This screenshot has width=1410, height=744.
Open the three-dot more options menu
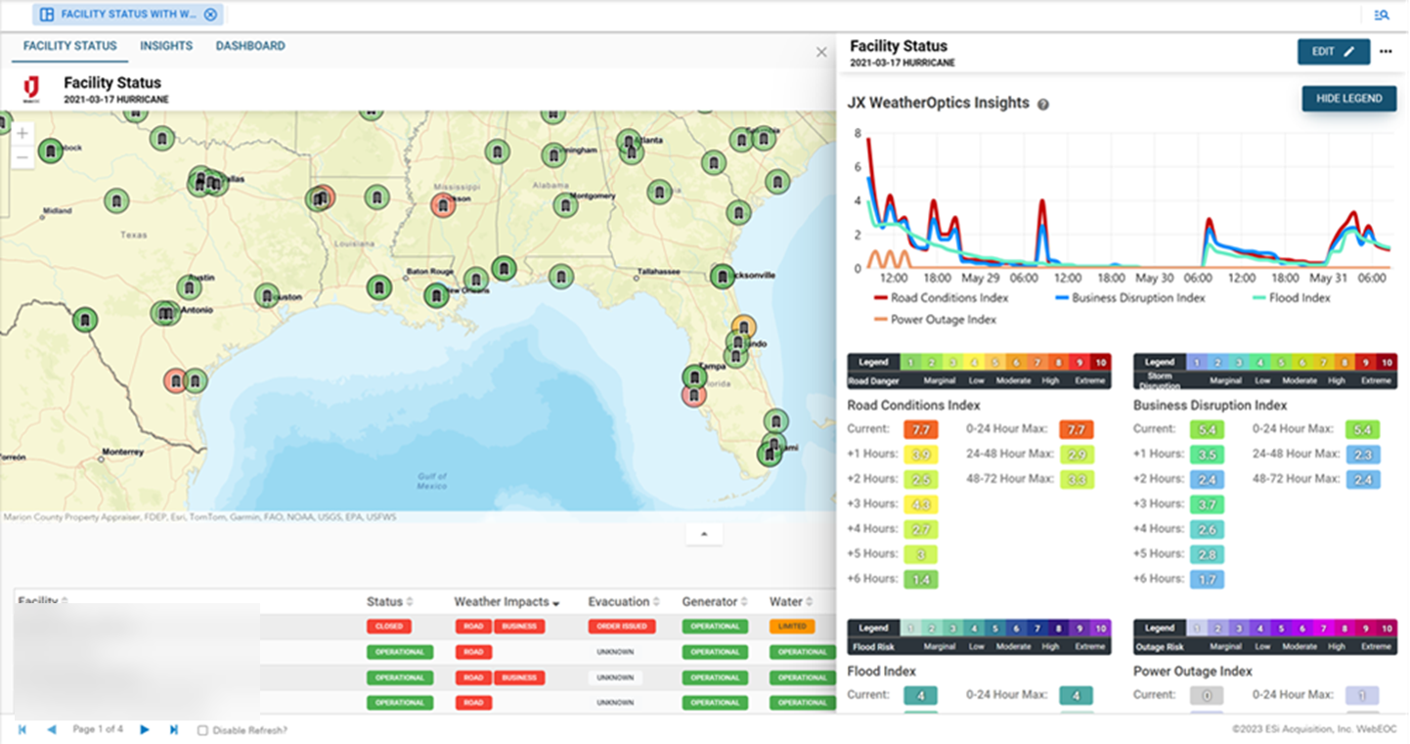1386,52
